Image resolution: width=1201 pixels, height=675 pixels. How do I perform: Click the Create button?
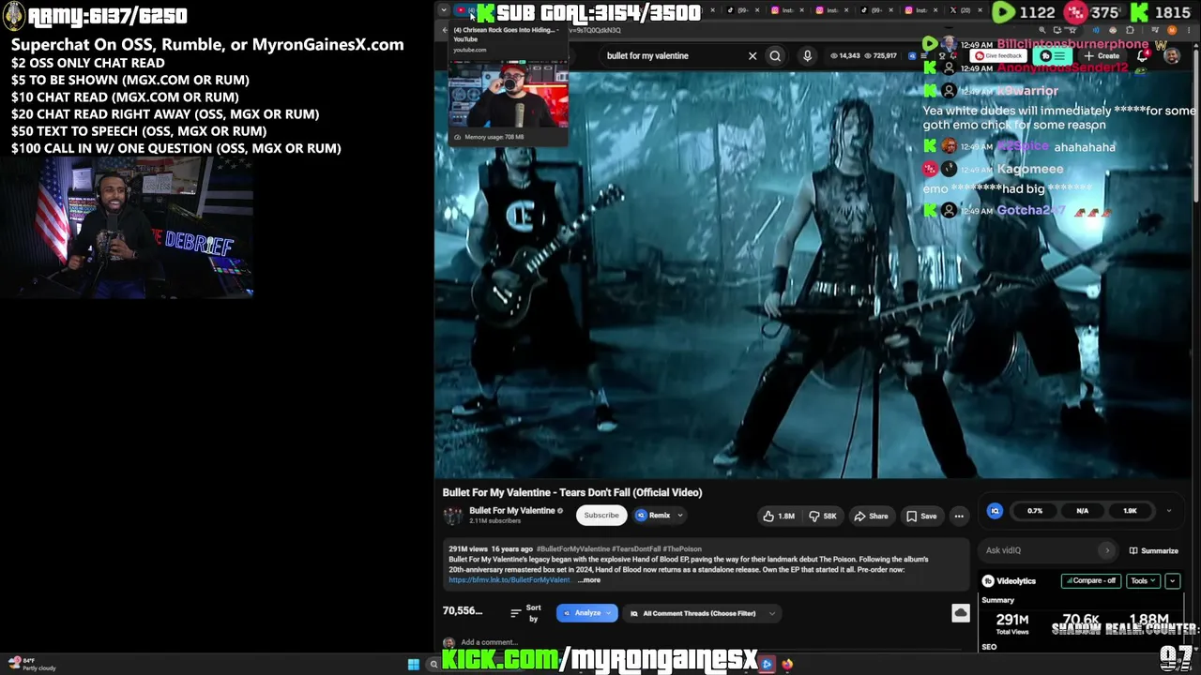tap(1102, 56)
